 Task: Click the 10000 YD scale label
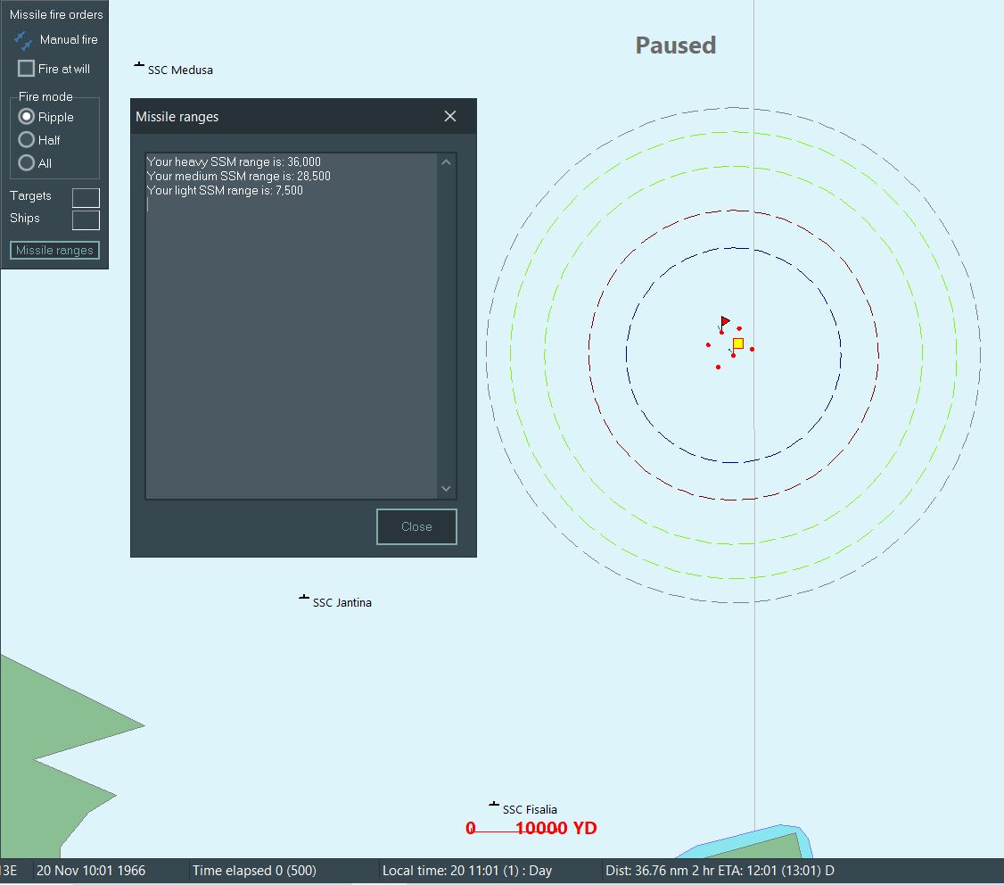(555, 828)
